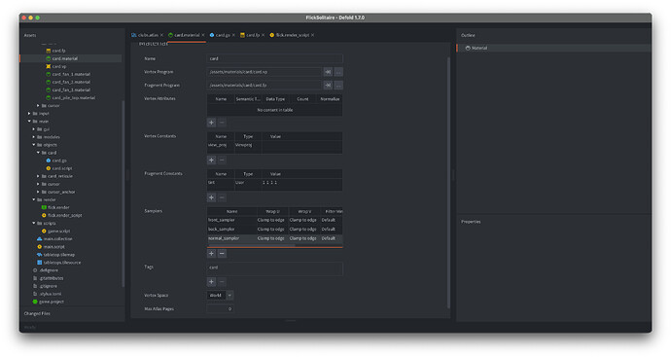Click the tabletops.tilesource icon in Assets
Screen dimensions: 671x357
(39, 263)
